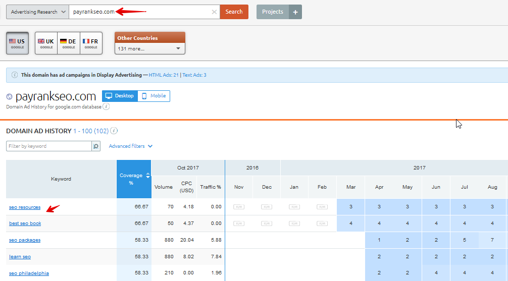The height and width of the screenshot is (281, 508).
Task: Open Advertising Research dropdown
Action: pyautogui.click(x=37, y=12)
